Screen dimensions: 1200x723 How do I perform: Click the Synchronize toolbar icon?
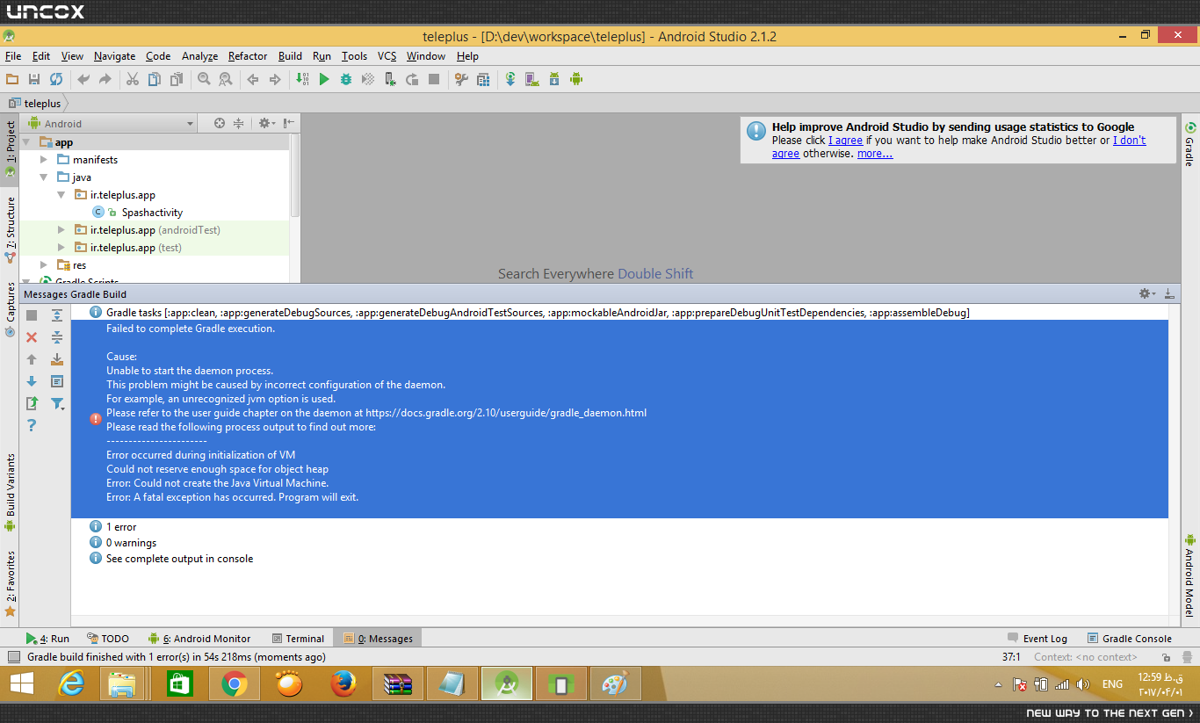[55, 79]
